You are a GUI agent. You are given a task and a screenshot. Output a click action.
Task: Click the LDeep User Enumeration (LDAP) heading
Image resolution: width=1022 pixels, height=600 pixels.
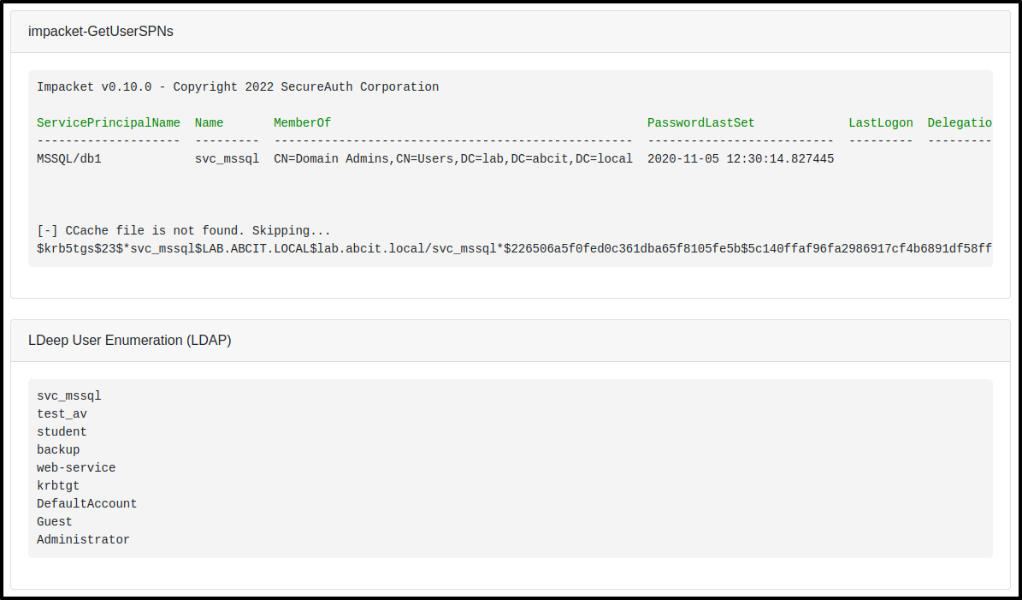pyautogui.click(x=130, y=341)
